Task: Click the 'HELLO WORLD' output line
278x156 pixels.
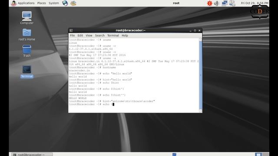Action: (78, 98)
